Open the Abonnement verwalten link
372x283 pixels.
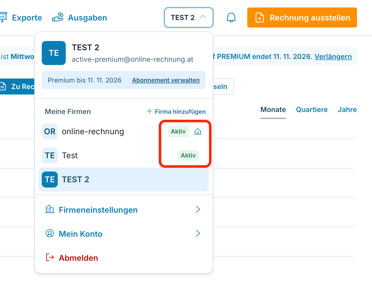coord(166,80)
